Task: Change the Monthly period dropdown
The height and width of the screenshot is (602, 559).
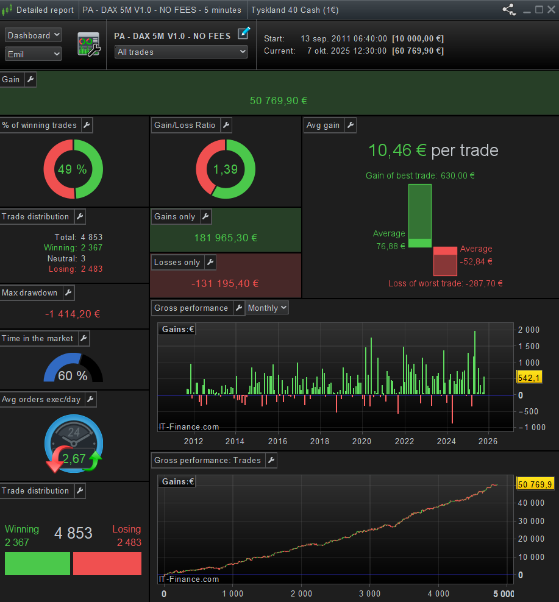Action: (x=267, y=308)
